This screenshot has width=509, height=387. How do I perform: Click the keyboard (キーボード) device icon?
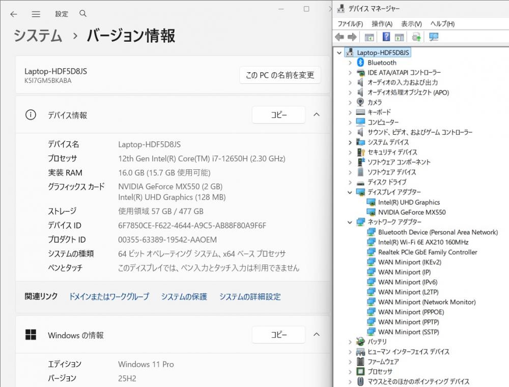click(x=360, y=112)
